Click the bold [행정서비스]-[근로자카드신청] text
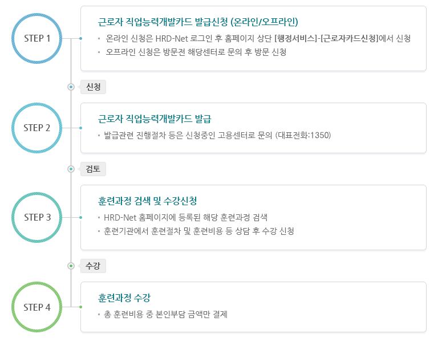The image size is (438, 354). coord(326,38)
